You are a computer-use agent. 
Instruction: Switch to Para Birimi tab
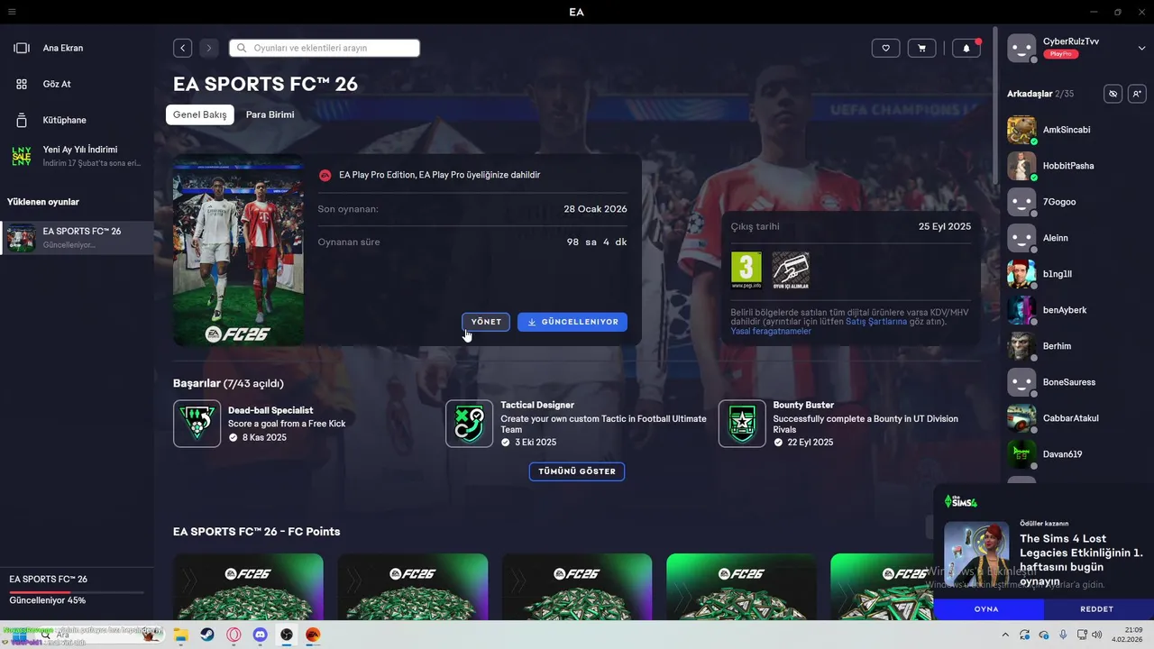click(x=270, y=114)
